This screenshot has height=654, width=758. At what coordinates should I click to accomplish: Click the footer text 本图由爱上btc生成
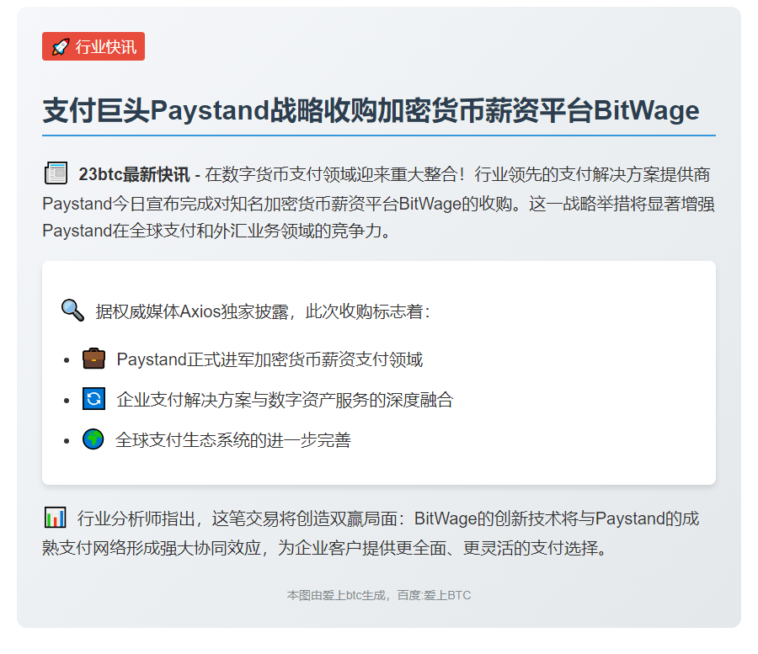point(336,595)
